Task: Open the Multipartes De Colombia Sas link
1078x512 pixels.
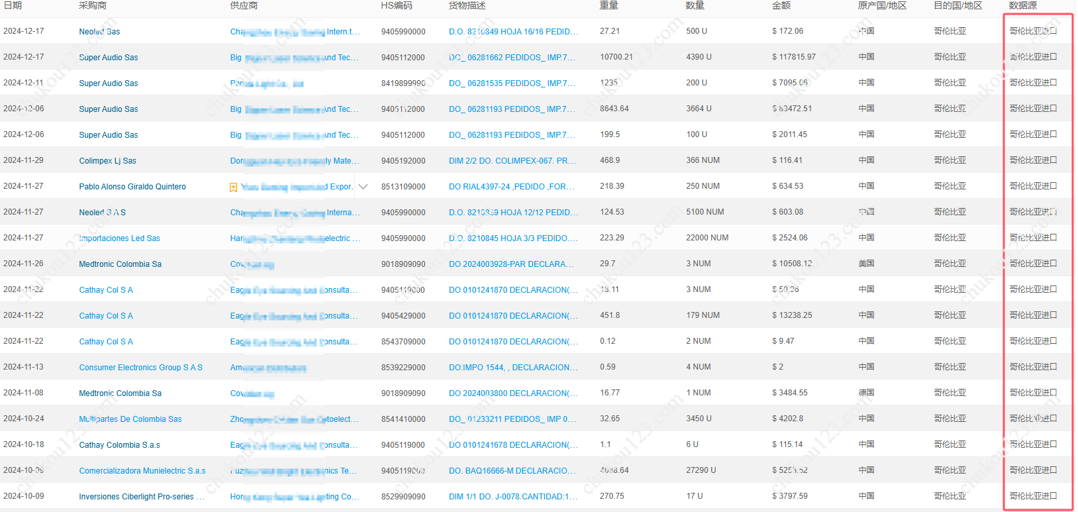Action: pyautogui.click(x=130, y=419)
